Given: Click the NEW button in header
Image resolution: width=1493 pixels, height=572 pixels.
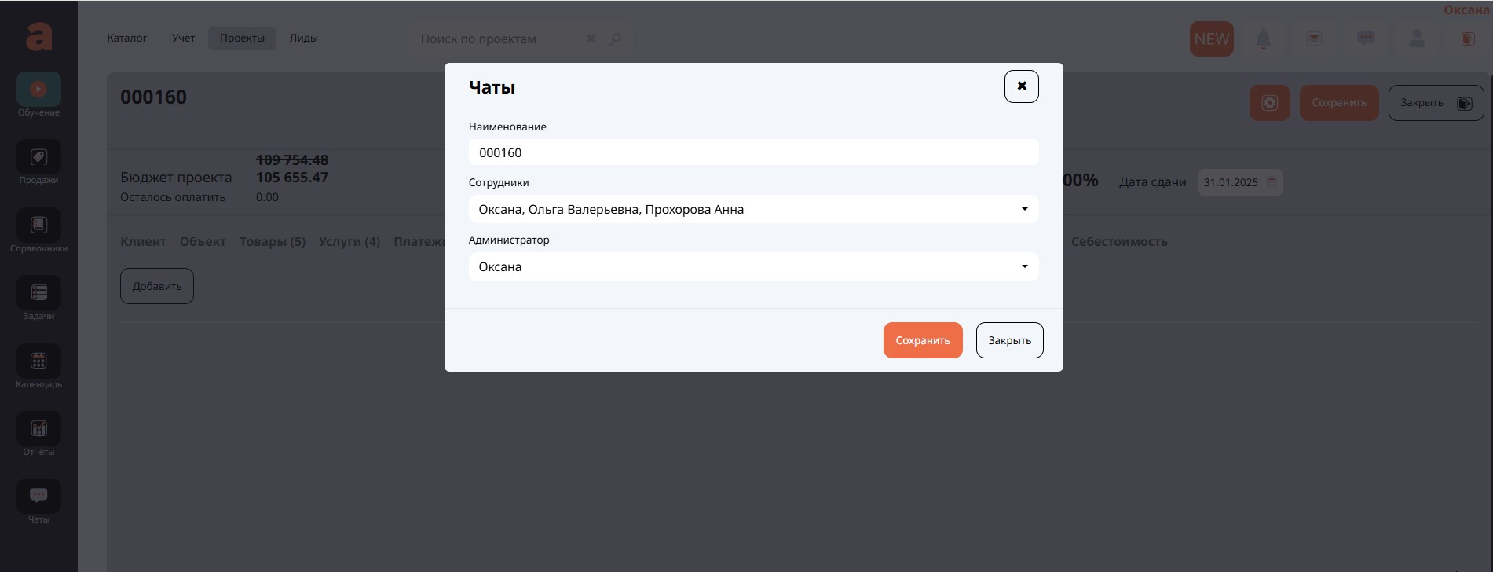Looking at the screenshot, I should (1211, 39).
